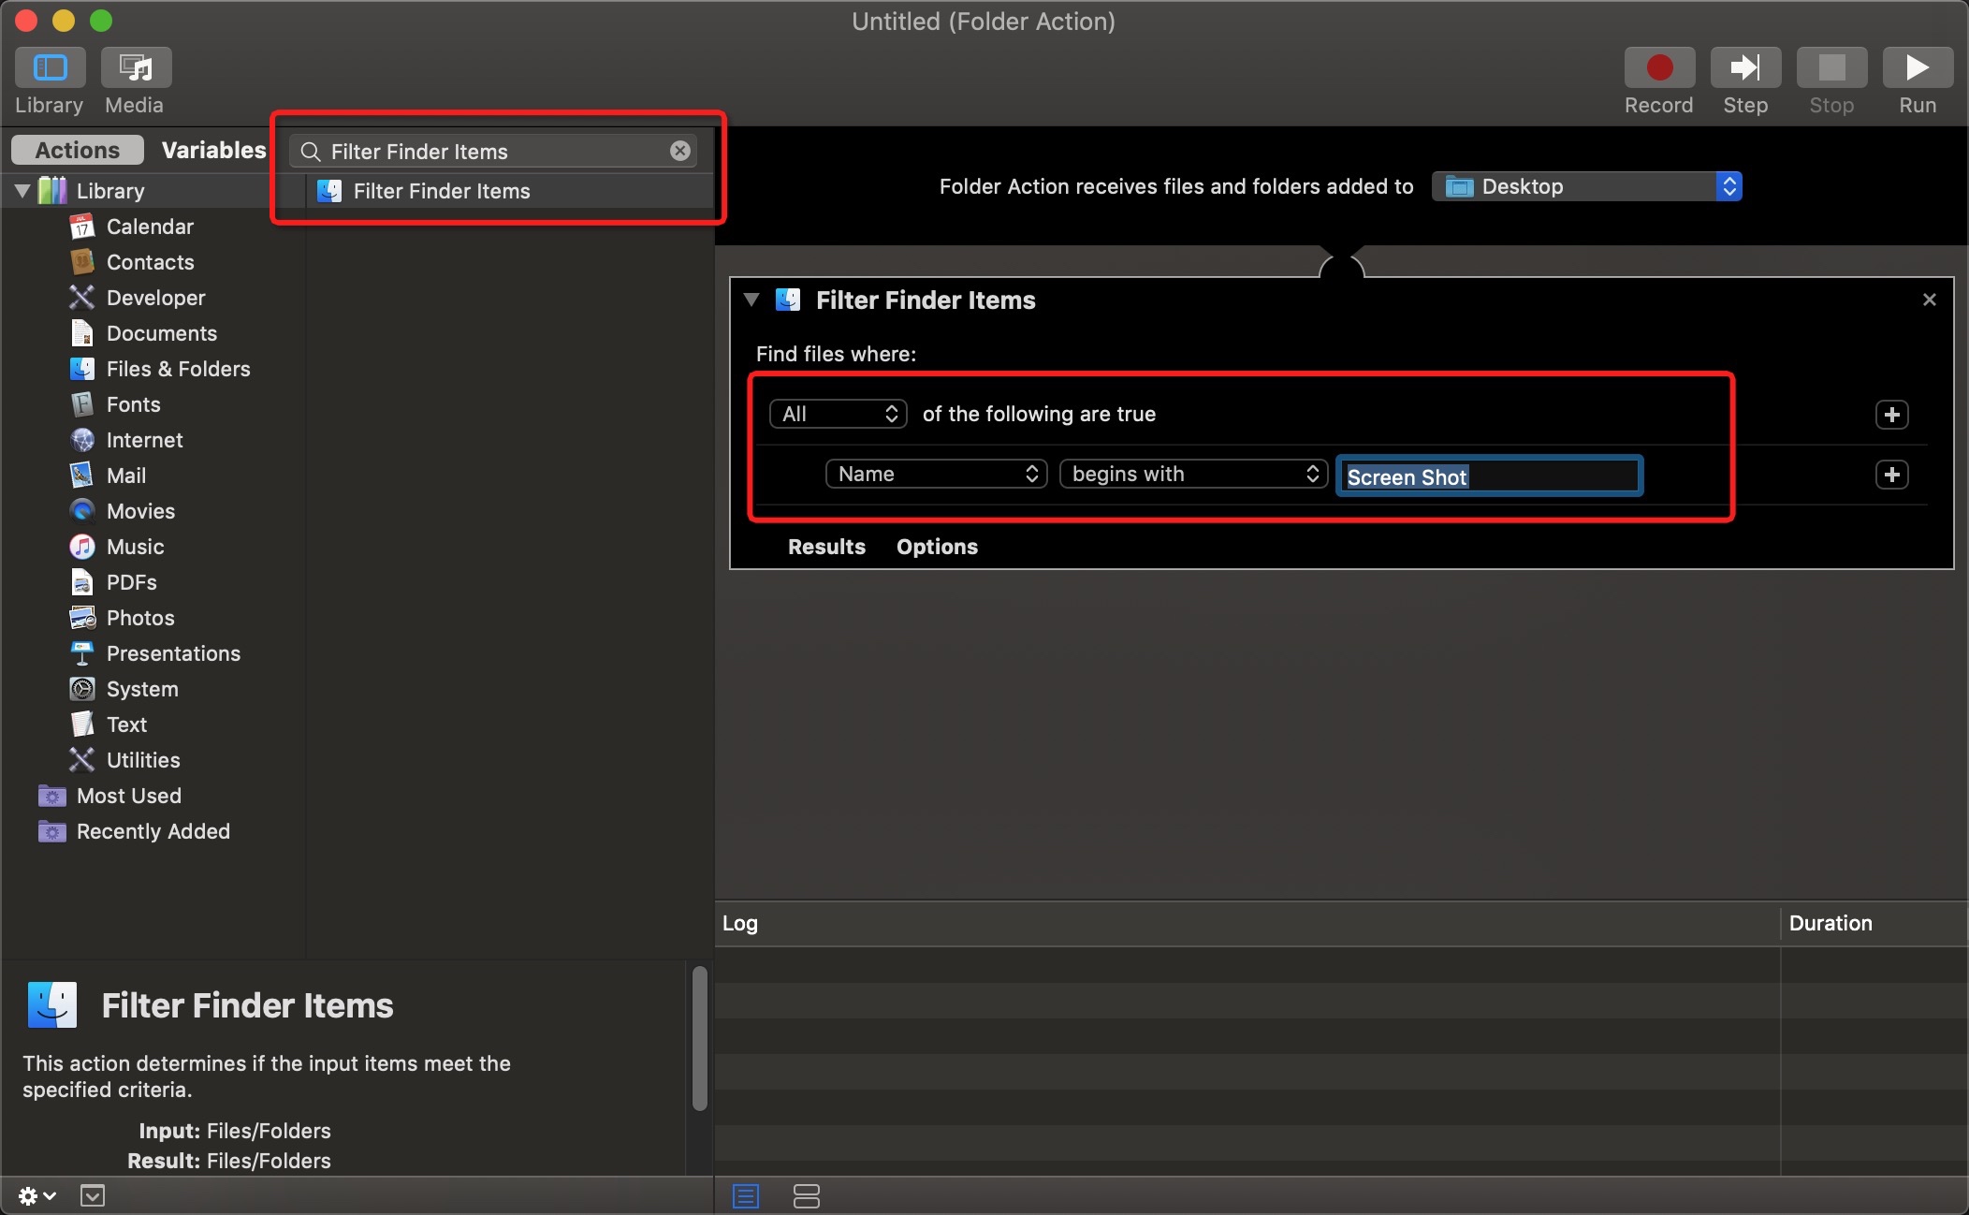This screenshot has height=1215, width=1969.
Task: Open the Options section of the action
Action: (937, 547)
